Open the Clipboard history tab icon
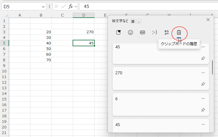 pyautogui.click(x=179, y=32)
